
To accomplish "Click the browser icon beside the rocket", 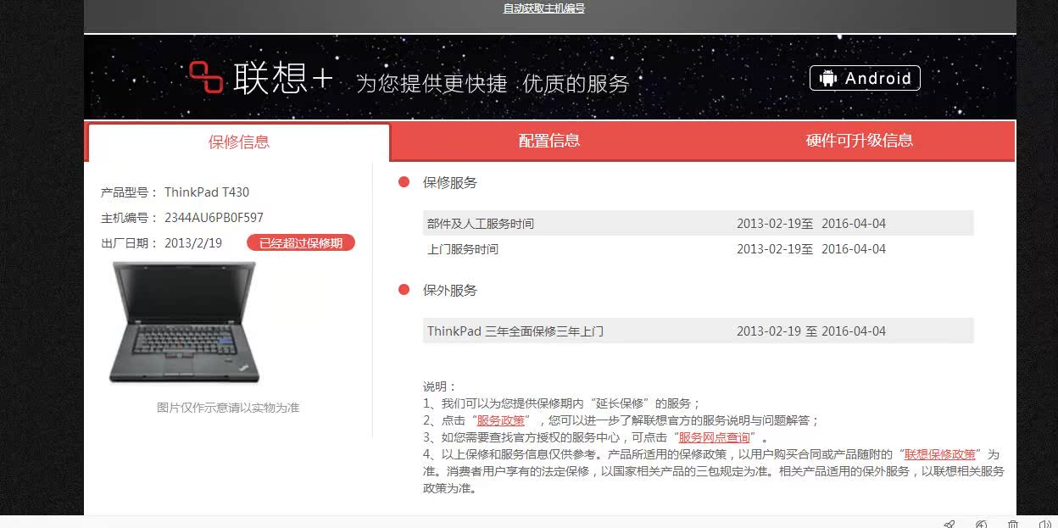I will (982, 525).
